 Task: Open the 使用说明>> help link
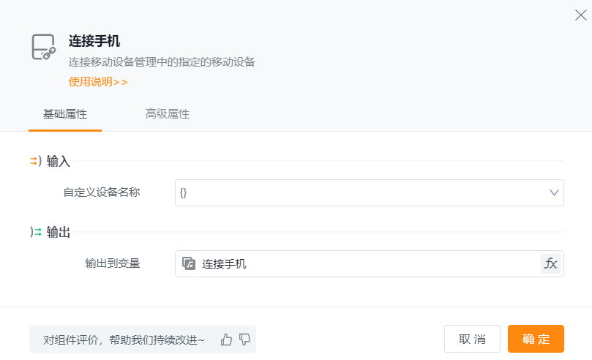tap(98, 82)
